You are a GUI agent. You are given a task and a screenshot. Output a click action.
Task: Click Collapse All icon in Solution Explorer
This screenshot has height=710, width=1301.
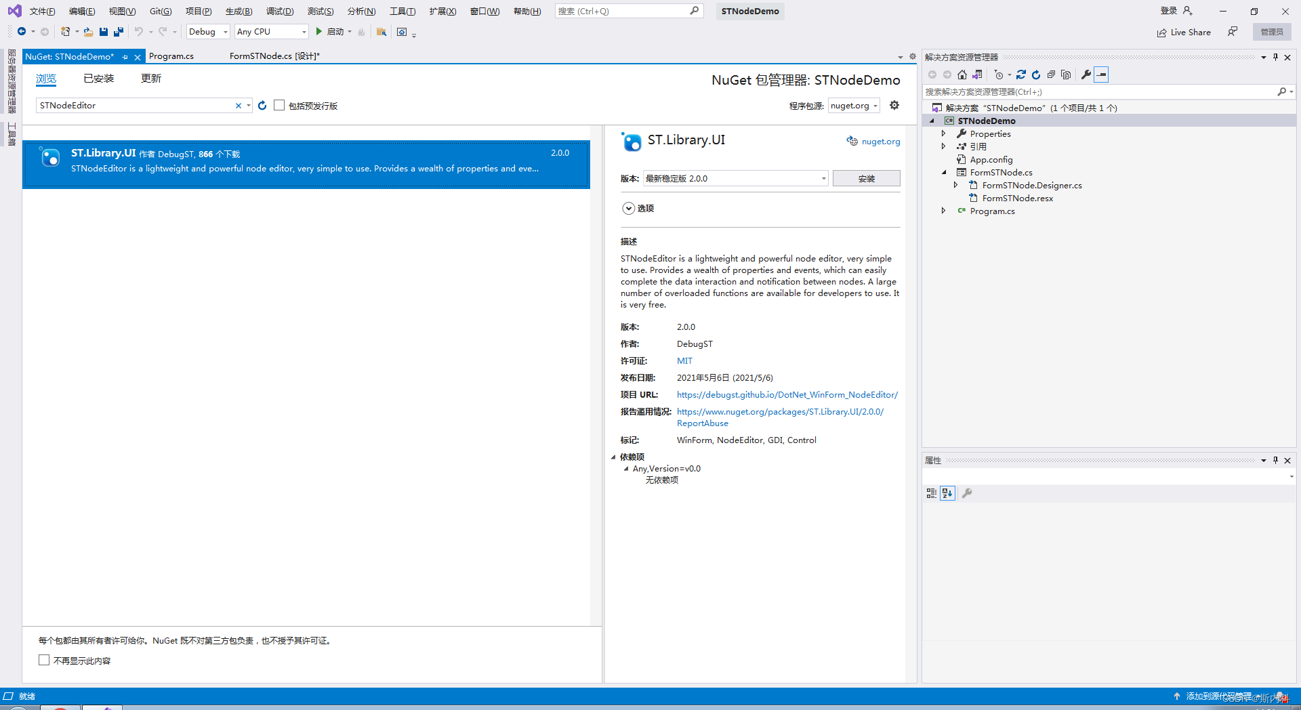(1051, 75)
